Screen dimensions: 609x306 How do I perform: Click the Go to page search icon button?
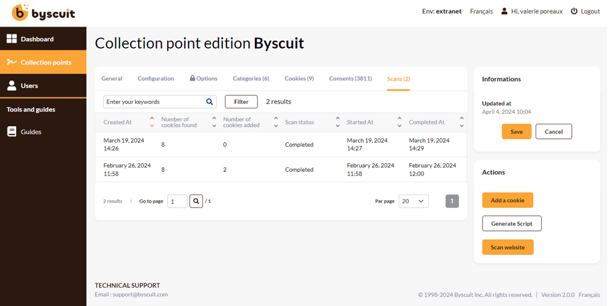(196, 201)
